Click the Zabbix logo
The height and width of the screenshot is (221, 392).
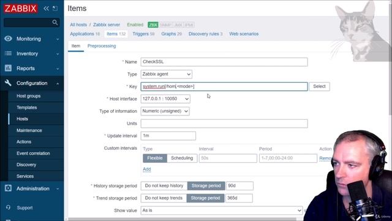(21, 9)
